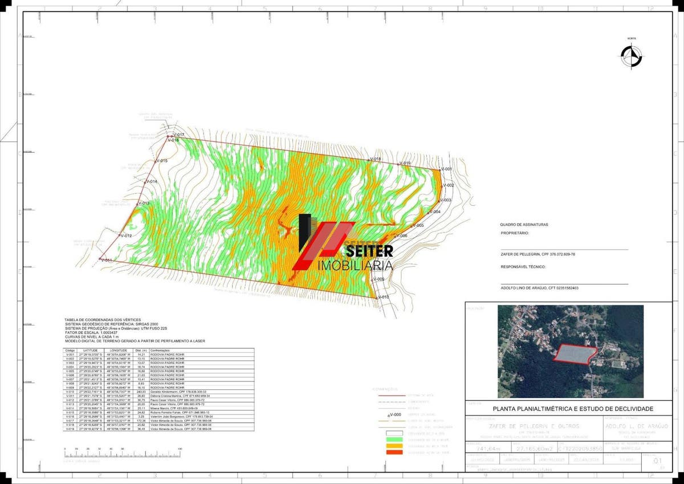The height and width of the screenshot is (484, 684).
Task: Click vertex marker V-013 on the plan
Action: coord(142,203)
